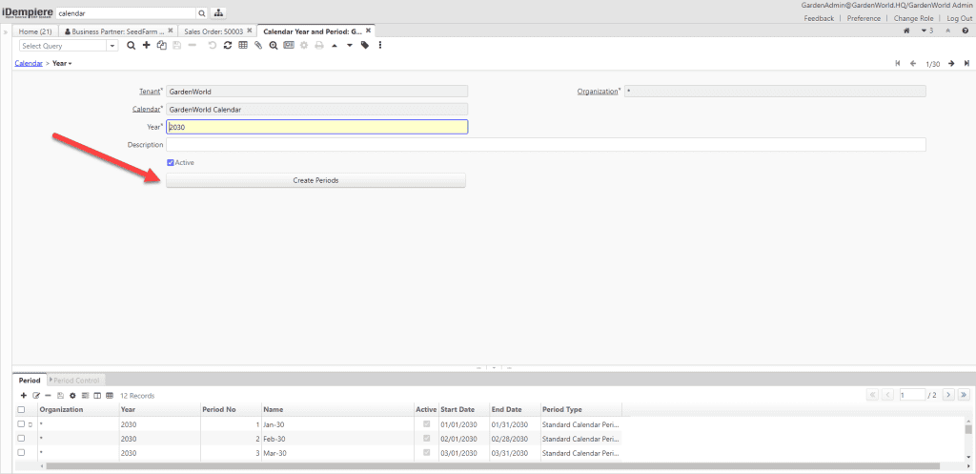Click the Refresh icon in the toolbar
976x474 pixels.
point(227,45)
